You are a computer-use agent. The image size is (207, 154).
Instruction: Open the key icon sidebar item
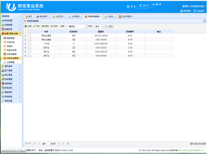point(10,50)
